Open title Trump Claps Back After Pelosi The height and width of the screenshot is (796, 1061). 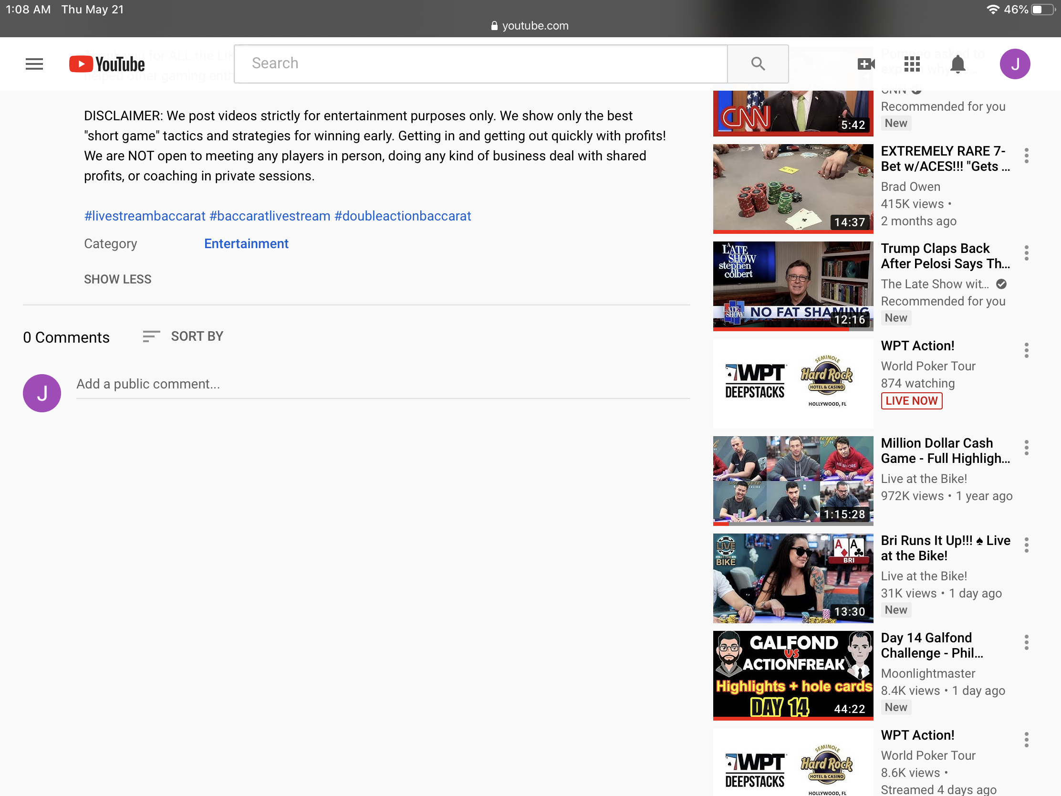[945, 256]
